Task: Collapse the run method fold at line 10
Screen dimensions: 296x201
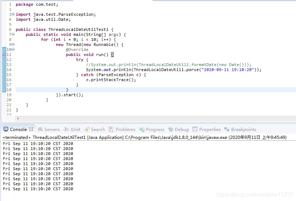Action: click(13, 49)
